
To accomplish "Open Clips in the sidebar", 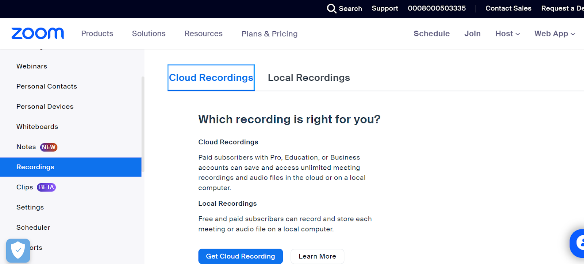I will pos(25,187).
